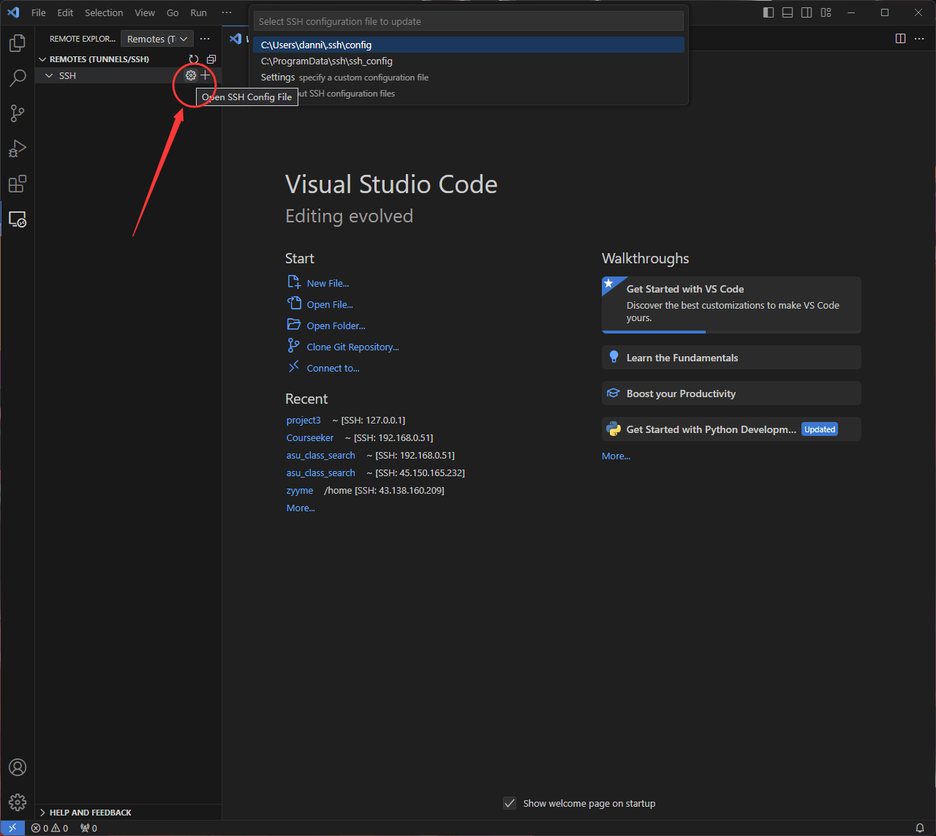
Task: Click the forwarded ports indicator in status bar
Action: click(88, 828)
